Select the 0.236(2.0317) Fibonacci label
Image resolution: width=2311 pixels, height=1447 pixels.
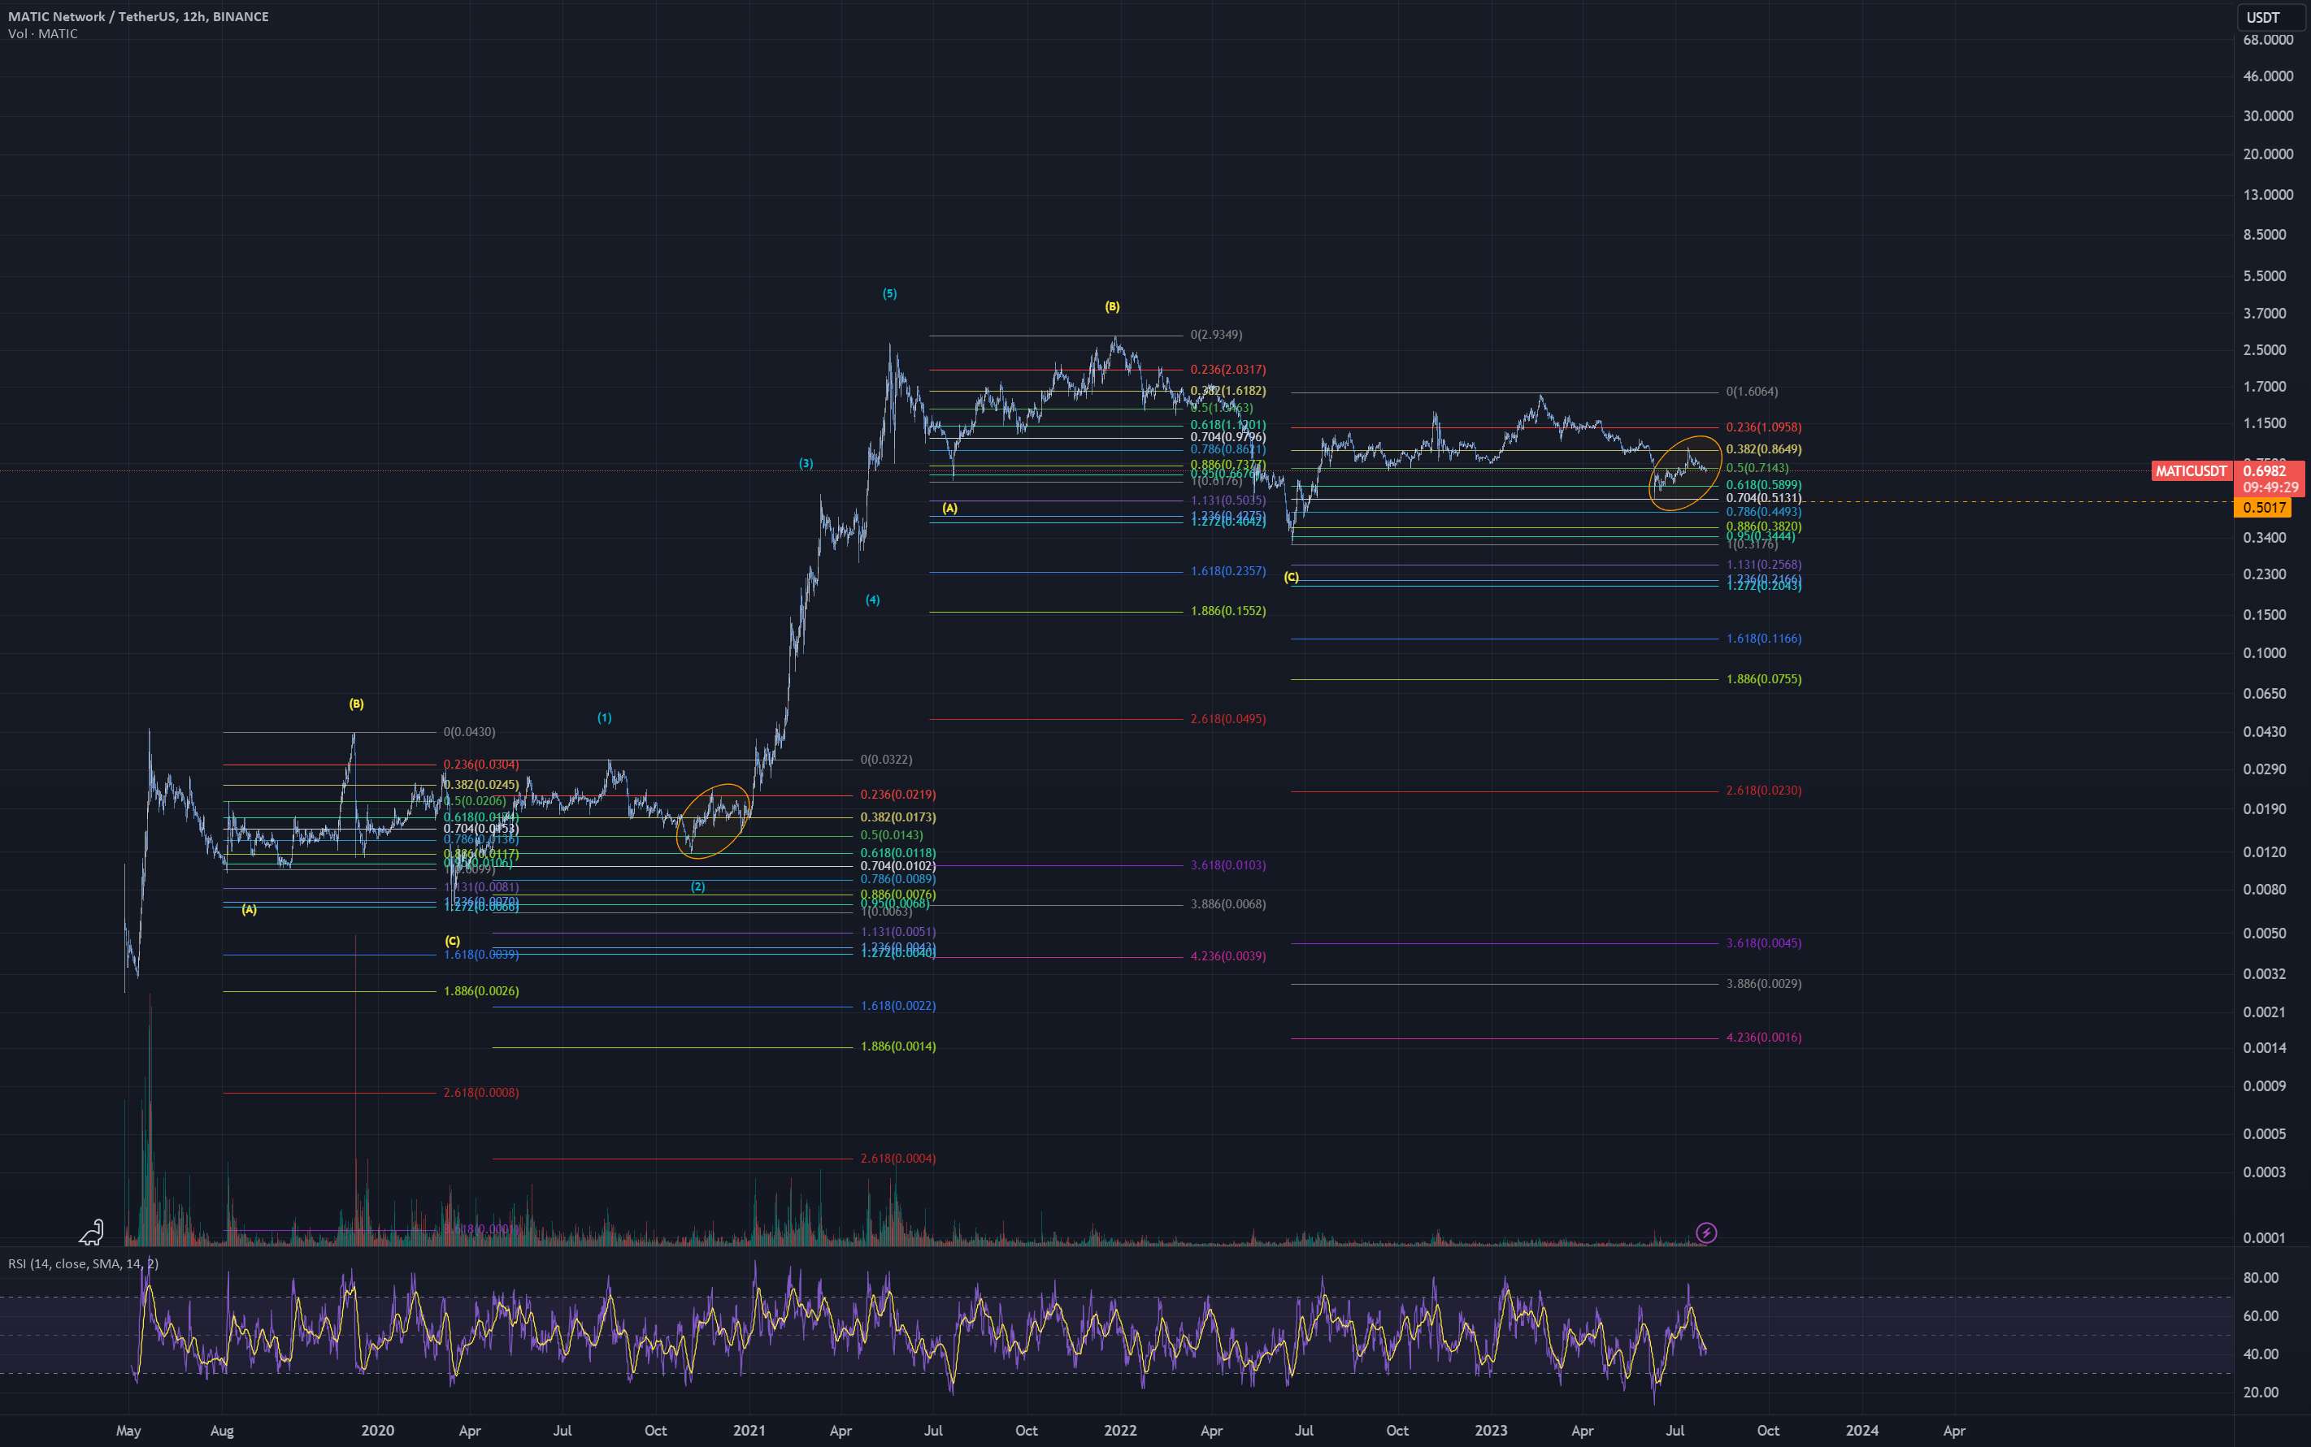1228,370
